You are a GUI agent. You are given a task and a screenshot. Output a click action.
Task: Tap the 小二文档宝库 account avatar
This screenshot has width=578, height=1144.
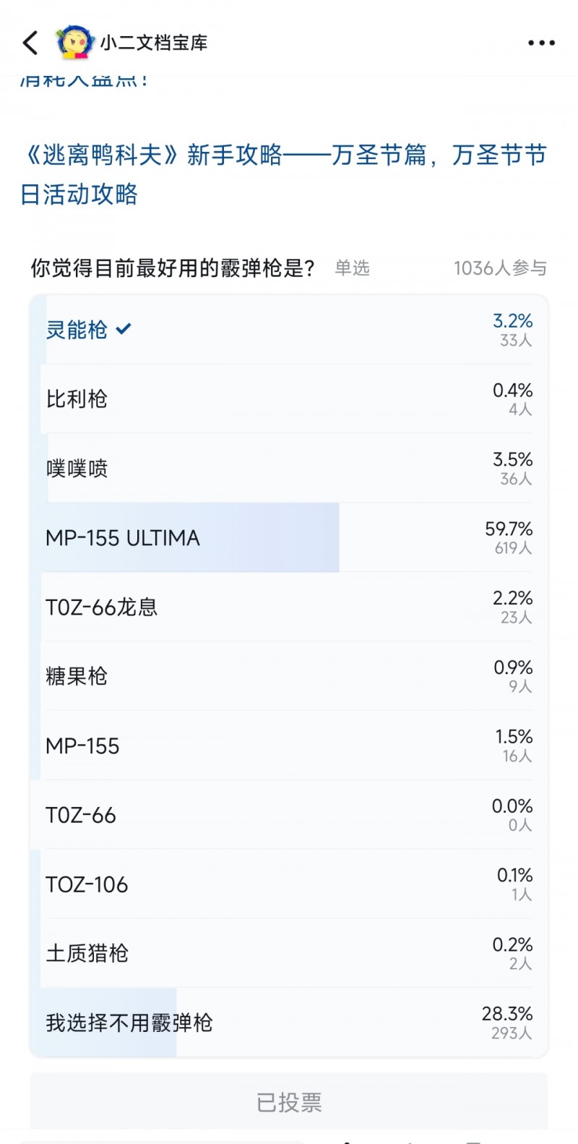[x=75, y=43]
